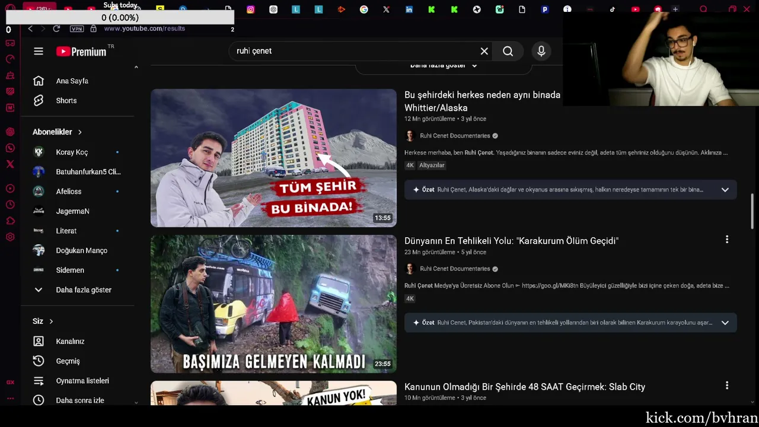Open three-dot menu for Slab City video
Viewport: 759px width, 427px height.
727,385
